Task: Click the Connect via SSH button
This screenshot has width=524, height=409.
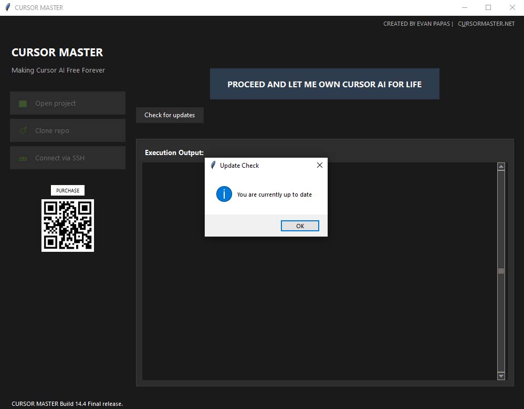Action: [68, 158]
